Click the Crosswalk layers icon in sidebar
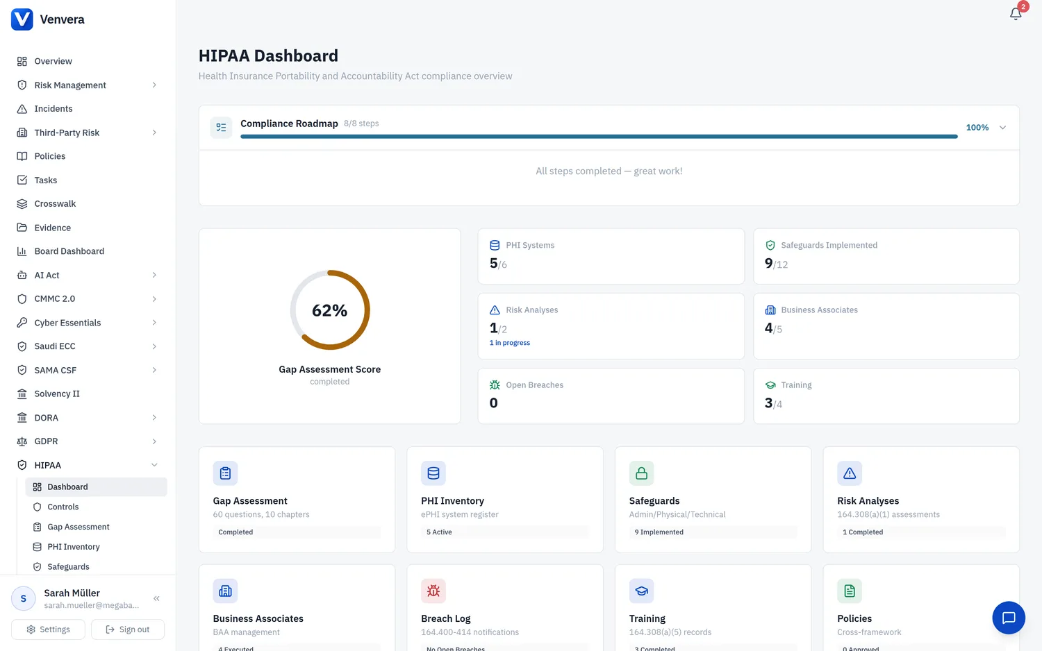Screen dimensions: 1042x651 (22, 204)
